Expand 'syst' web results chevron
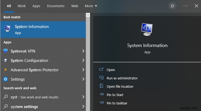 coord(83,97)
